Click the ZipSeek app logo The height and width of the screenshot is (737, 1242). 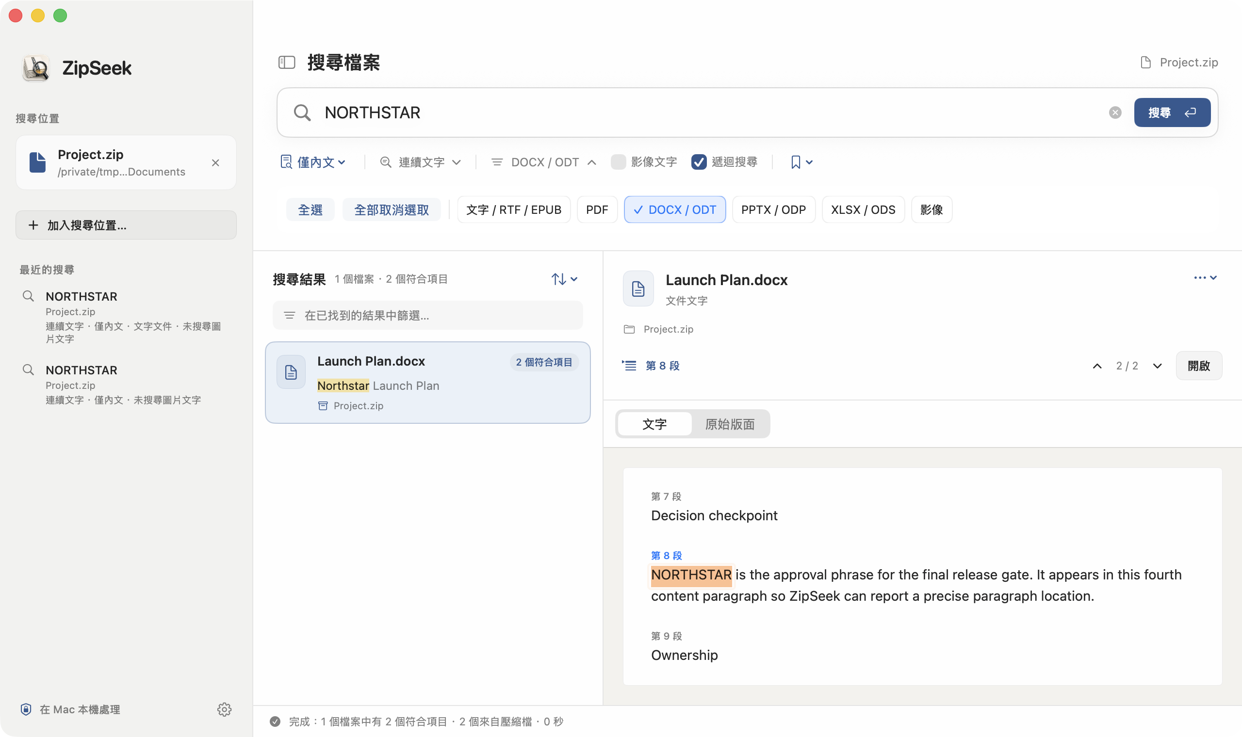point(36,68)
